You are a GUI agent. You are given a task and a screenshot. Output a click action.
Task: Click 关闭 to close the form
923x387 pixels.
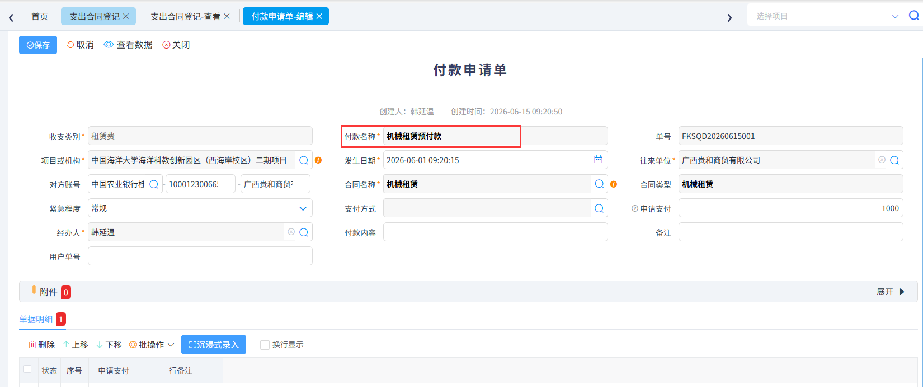[x=176, y=45]
